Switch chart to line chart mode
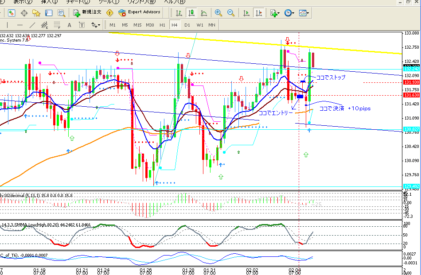Screen dimensions: 421x275 click(204, 13)
